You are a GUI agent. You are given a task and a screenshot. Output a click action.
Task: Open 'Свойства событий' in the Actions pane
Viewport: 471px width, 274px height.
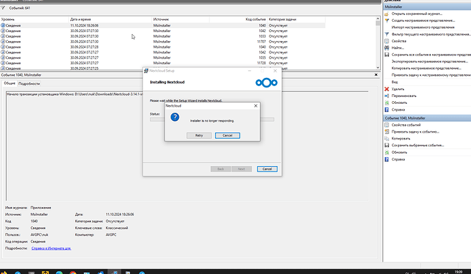pos(387,125)
